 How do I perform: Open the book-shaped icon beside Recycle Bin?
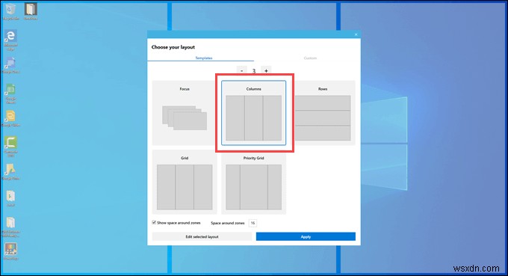(x=31, y=11)
